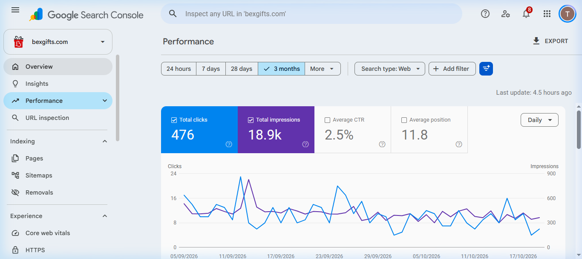Screen dimensions: 582x259
Task: Enable the Average CTR checkbox
Action: (x=327, y=120)
